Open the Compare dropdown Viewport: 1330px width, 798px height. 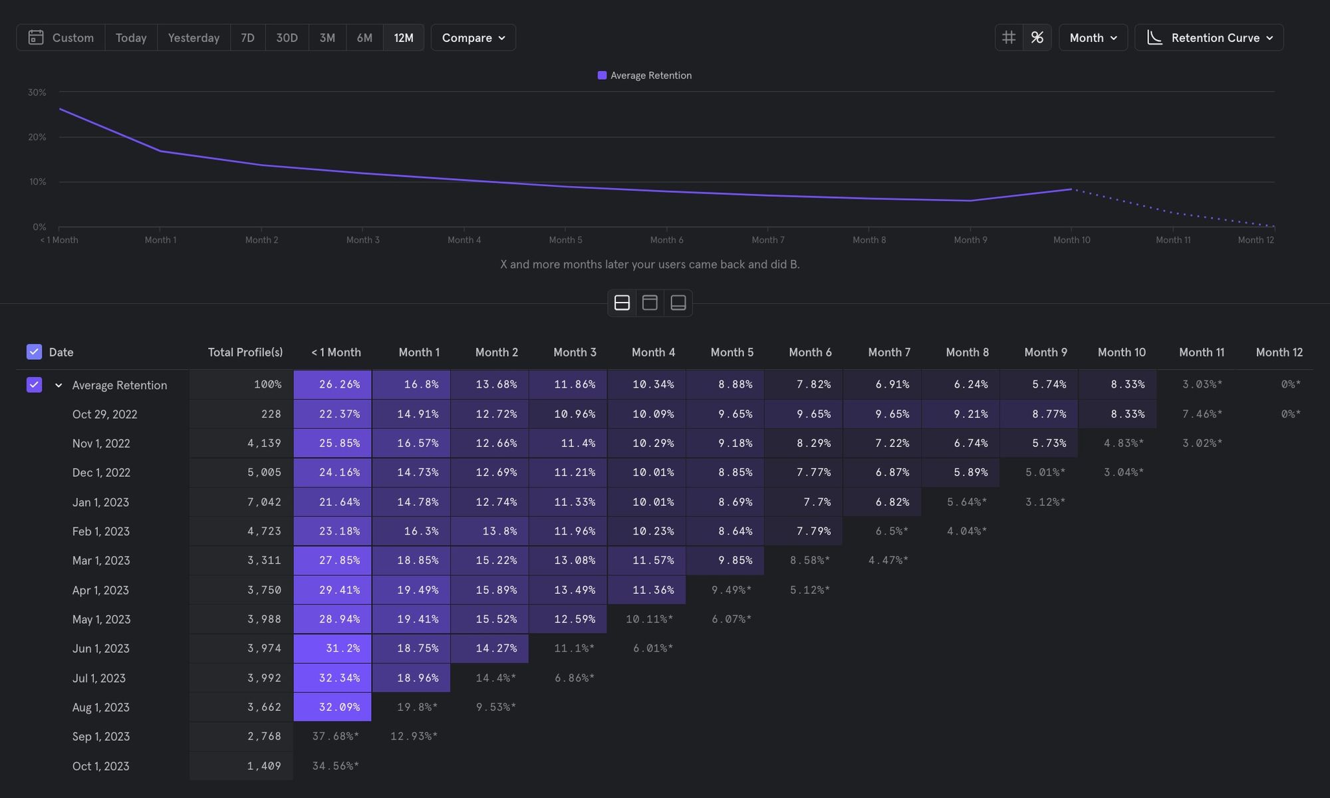pyautogui.click(x=473, y=37)
